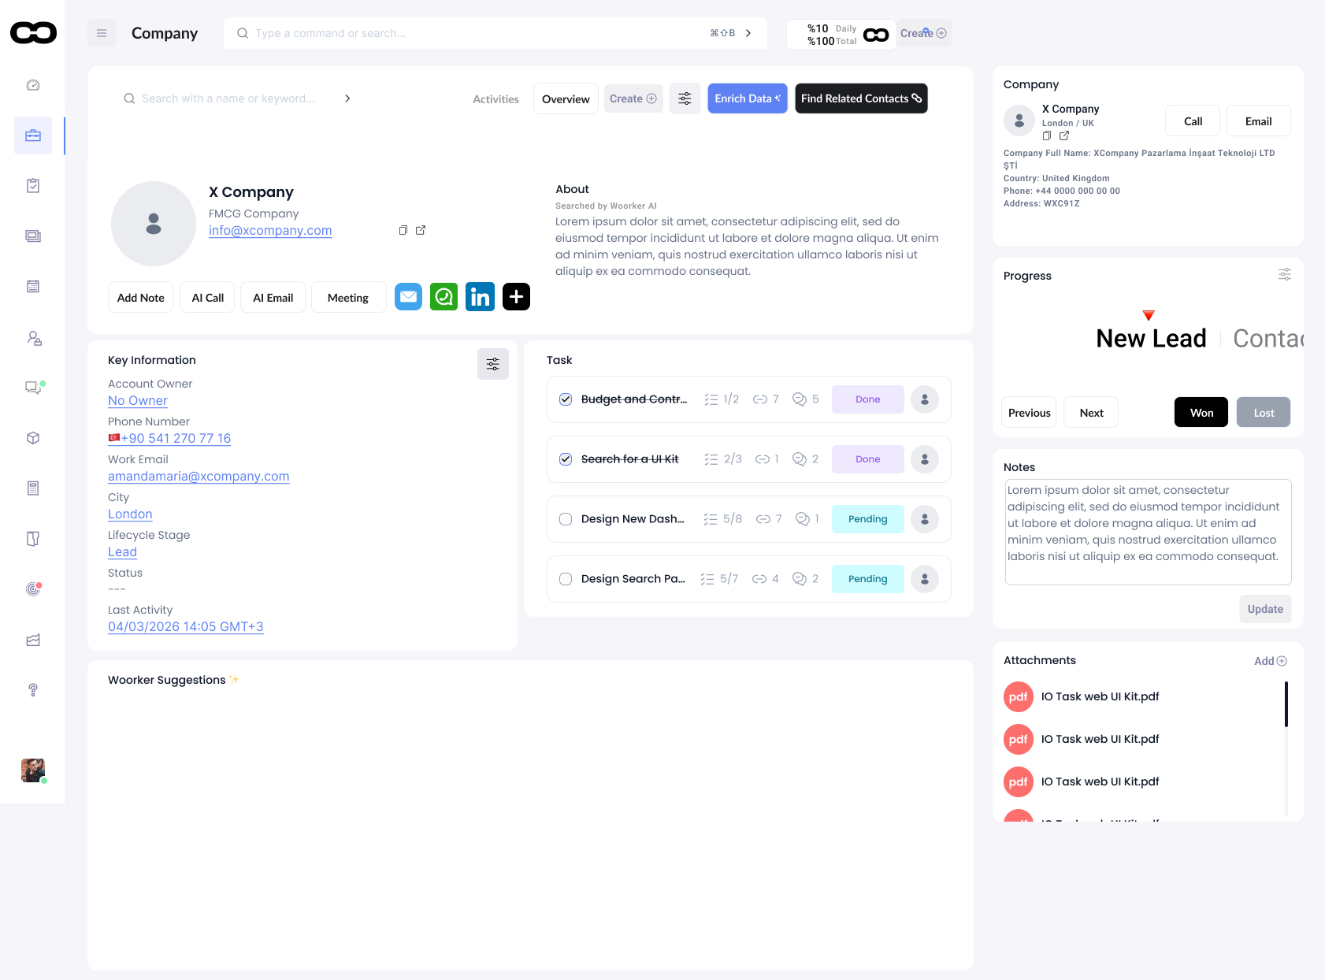Check the Design Search Pa... task checkbox
Image resolution: width=1325 pixels, height=980 pixels.
[566, 579]
